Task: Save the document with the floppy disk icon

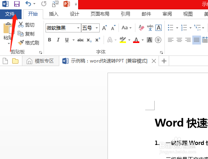Action: pos(17,4)
